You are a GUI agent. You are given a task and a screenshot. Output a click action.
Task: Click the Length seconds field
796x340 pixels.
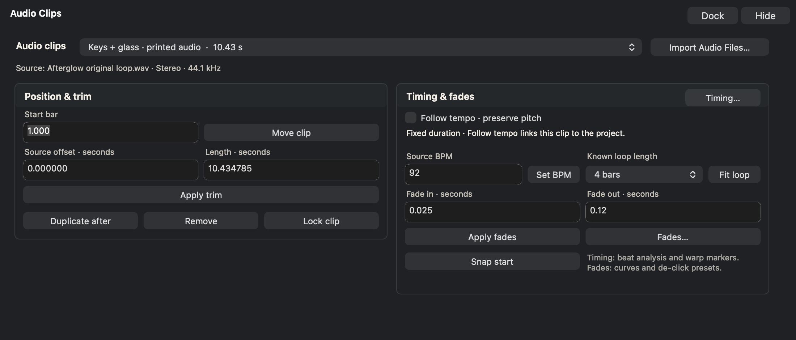[291, 170]
